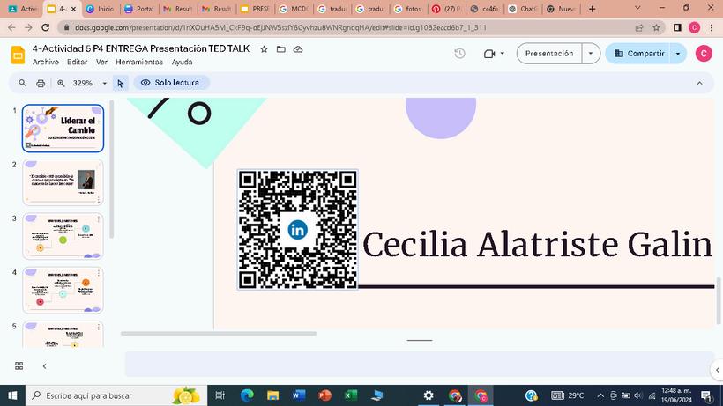The image size is (723, 406).
Task: Click the speaker notes area
Action: pos(419,364)
